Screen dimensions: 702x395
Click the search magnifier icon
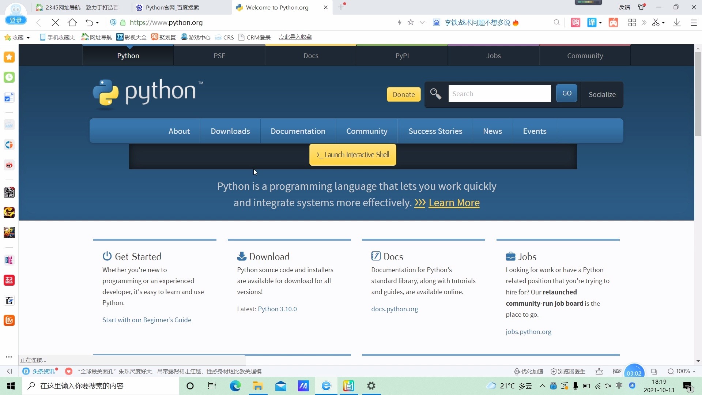[435, 94]
